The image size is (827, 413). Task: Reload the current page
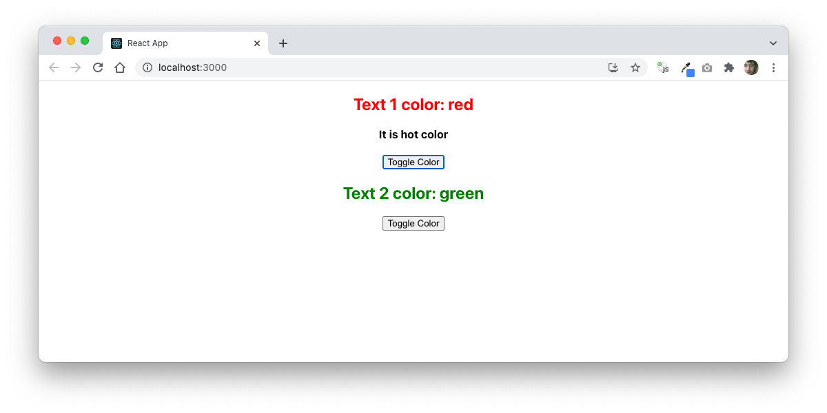98,67
